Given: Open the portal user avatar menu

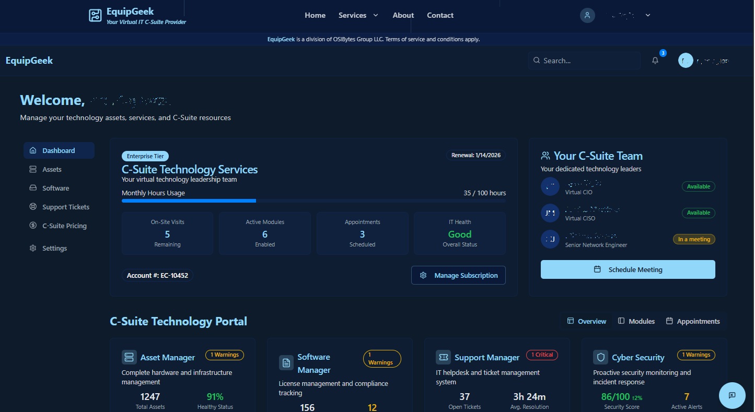Looking at the screenshot, I should [686, 61].
